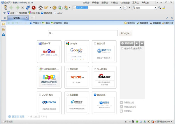Click the magnifier search icon

(x=160, y=8)
